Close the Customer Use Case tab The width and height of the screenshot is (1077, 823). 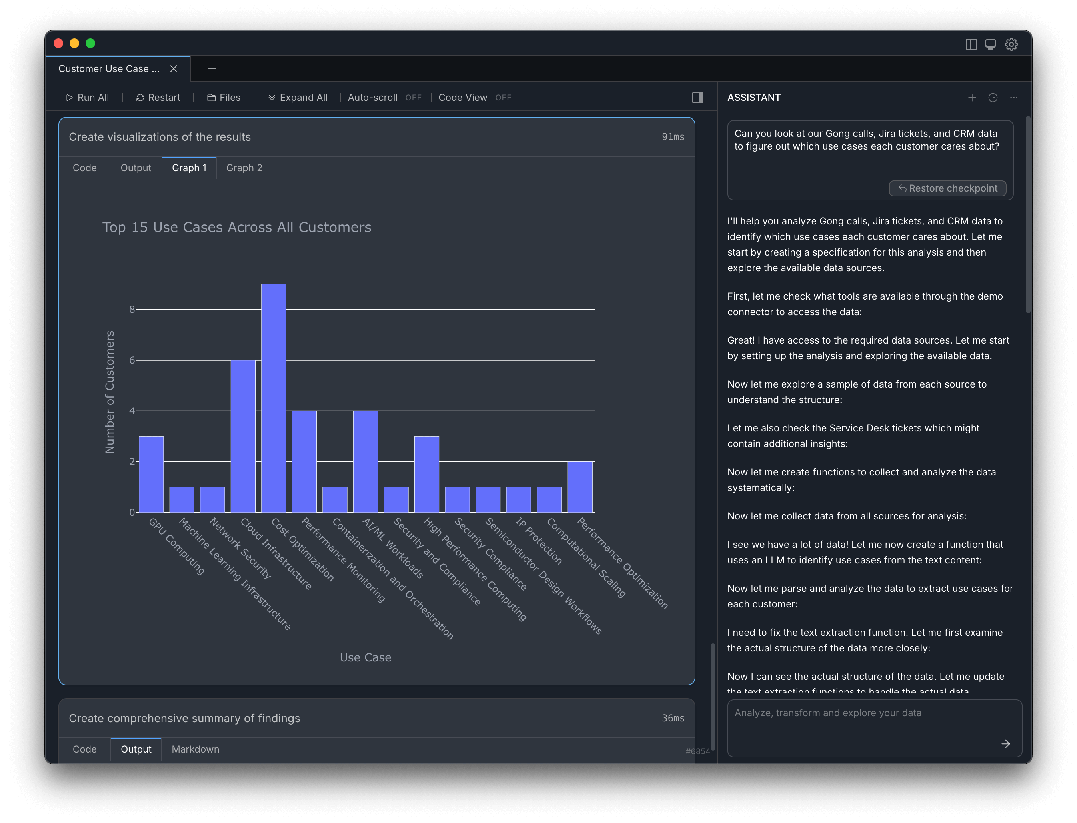[174, 69]
